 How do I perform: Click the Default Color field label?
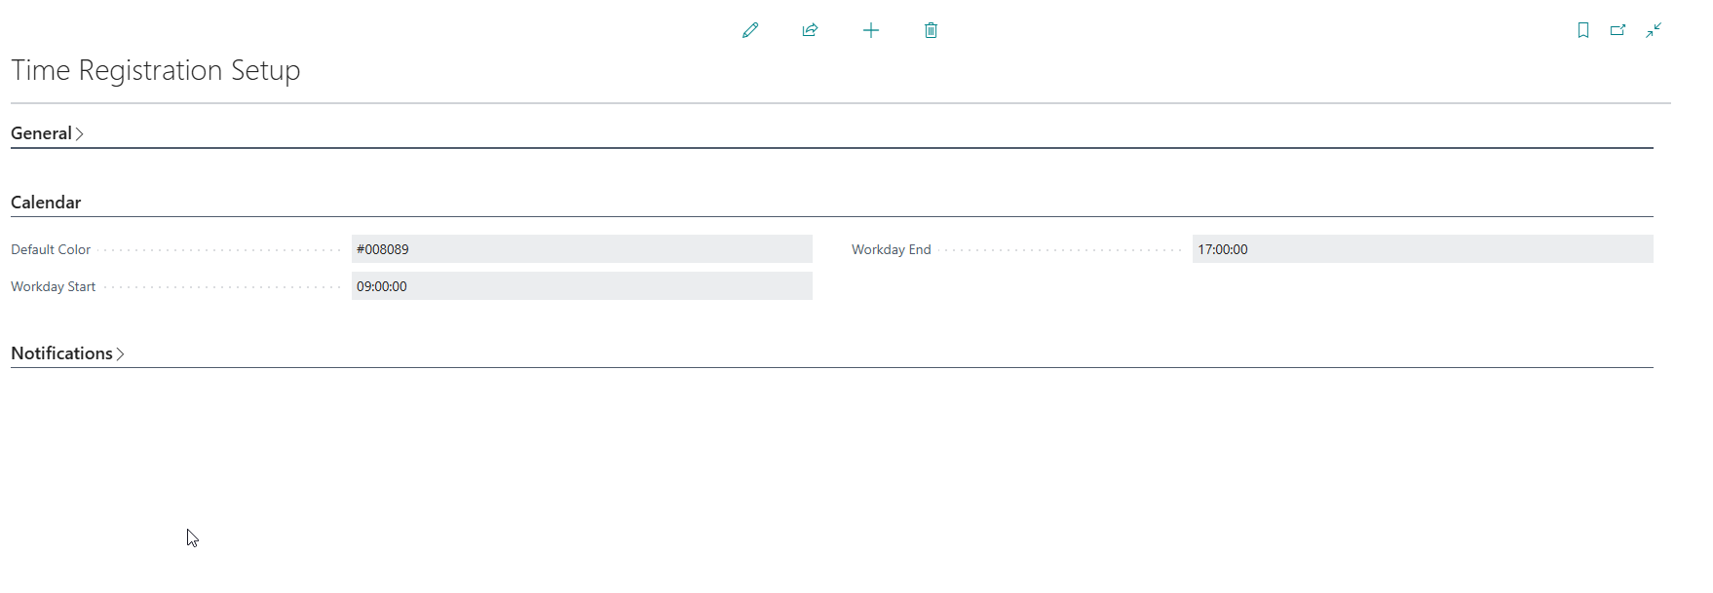[51, 249]
